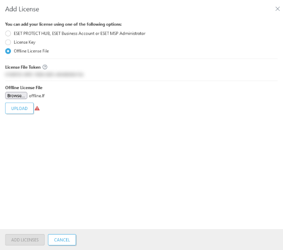Click the blurred license file token value
Screen dimensions: 283x250
pyautogui.click(x=44, y=74)
